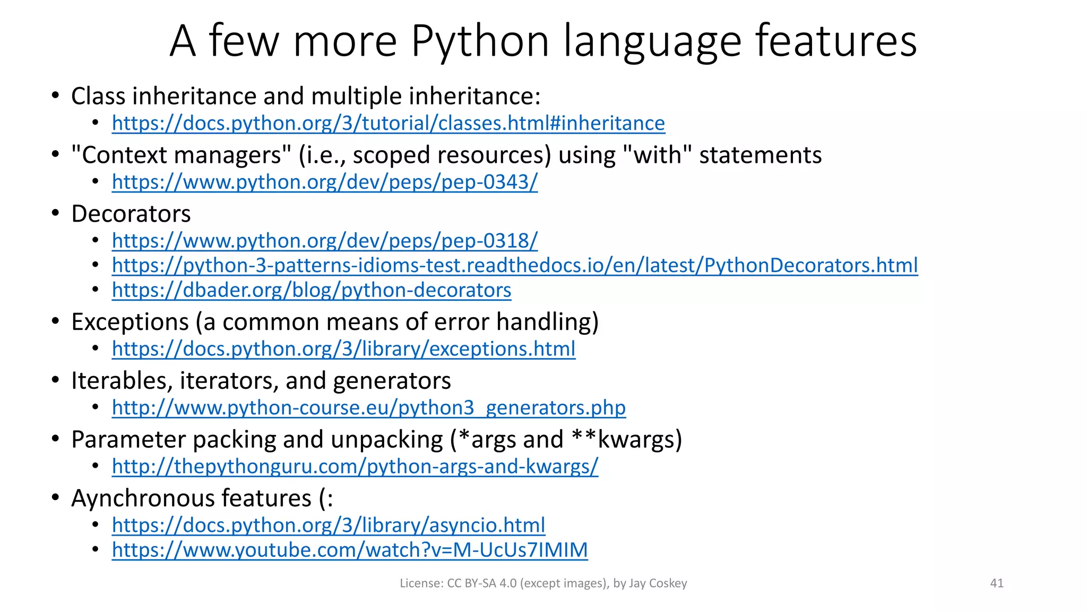Open the PEP-0343 context managers link

[324, 182]
